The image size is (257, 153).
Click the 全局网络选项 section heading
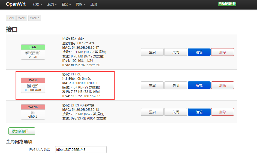click(19, 142)
